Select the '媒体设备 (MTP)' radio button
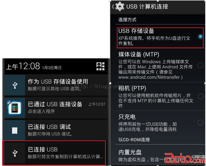The image size is (206, 166). point(200,65)
